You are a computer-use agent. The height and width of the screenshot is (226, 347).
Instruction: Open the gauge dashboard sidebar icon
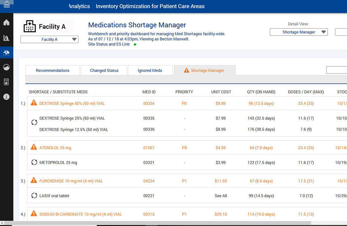tap(6, 67)
